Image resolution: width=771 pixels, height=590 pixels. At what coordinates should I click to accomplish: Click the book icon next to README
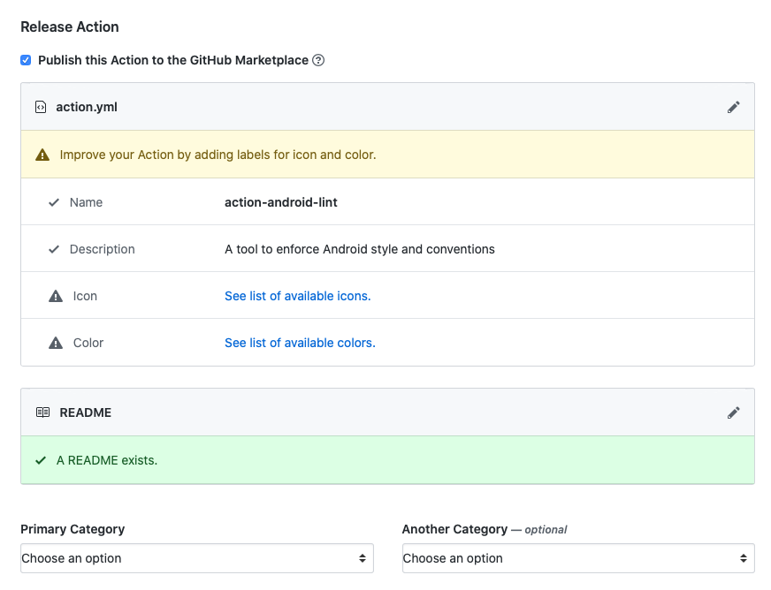coord(41,412)
